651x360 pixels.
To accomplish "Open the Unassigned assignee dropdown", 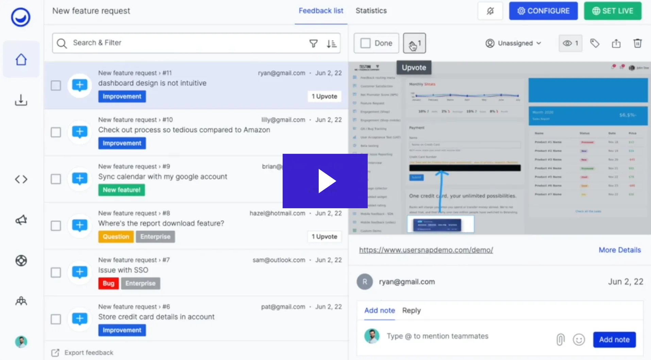I will [x=513, y=43].
